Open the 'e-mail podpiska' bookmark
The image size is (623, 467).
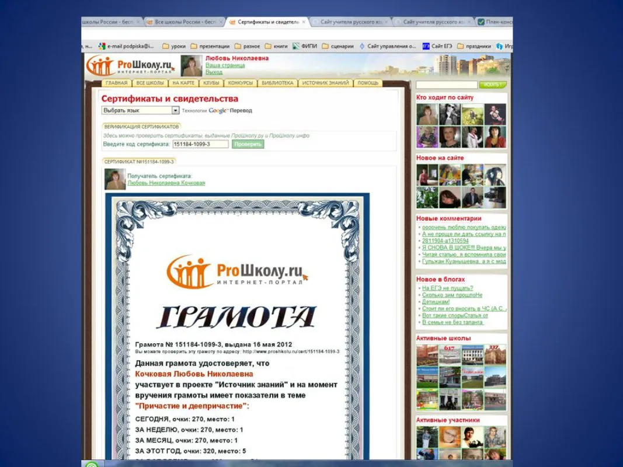[127, 46]
